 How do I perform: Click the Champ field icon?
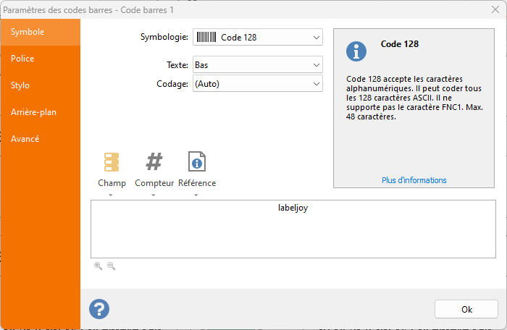point(112,162)
